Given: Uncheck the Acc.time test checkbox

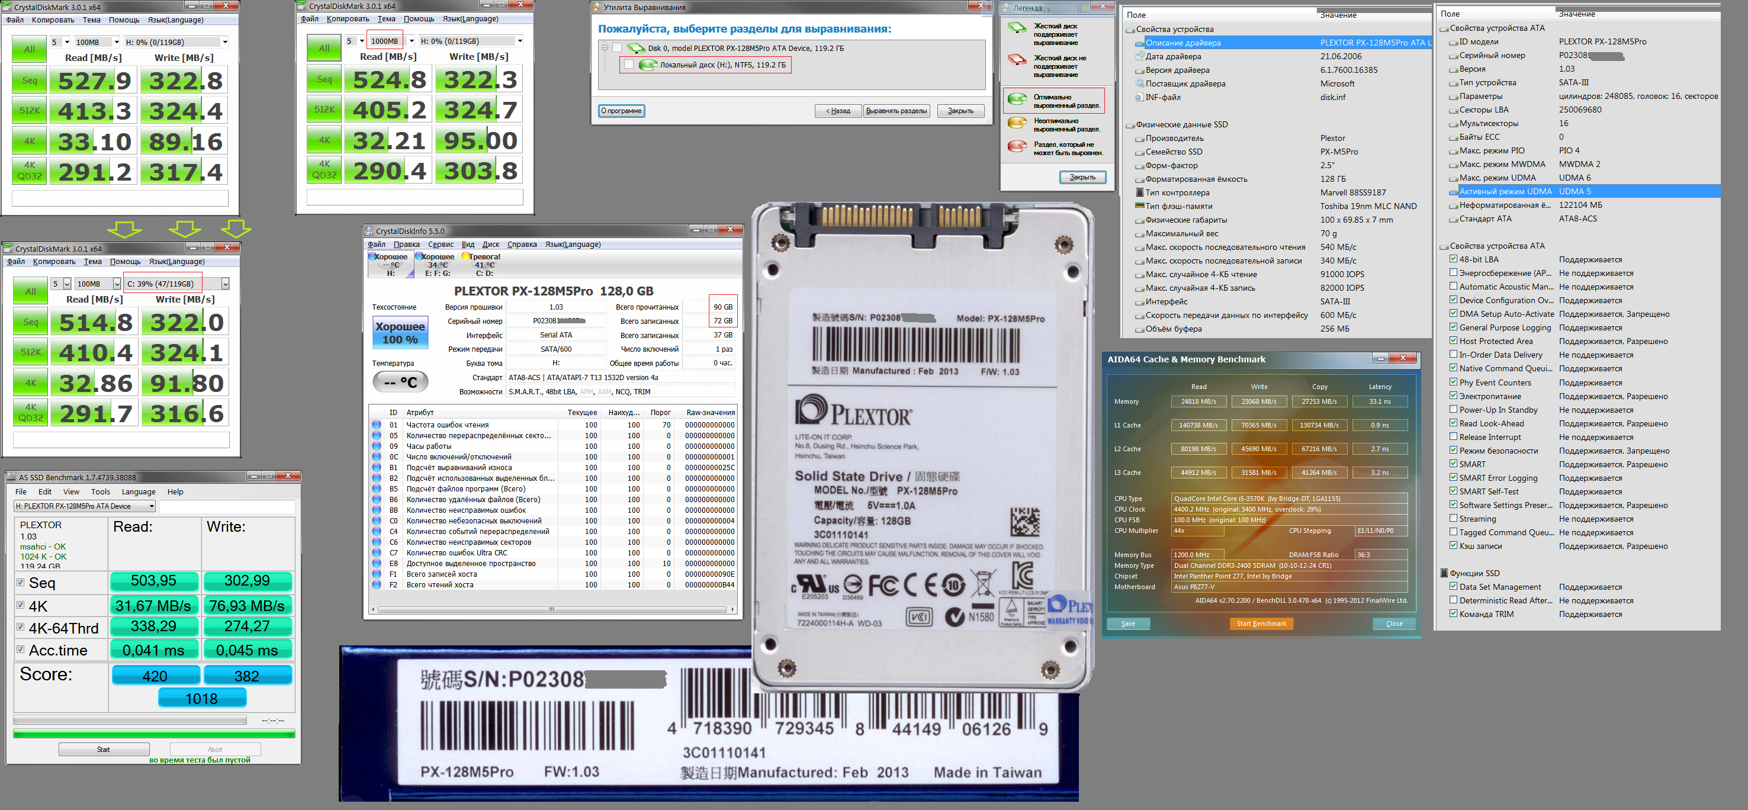Looking at the screenshot, I should pyautogui.click(x=20, y=649).
